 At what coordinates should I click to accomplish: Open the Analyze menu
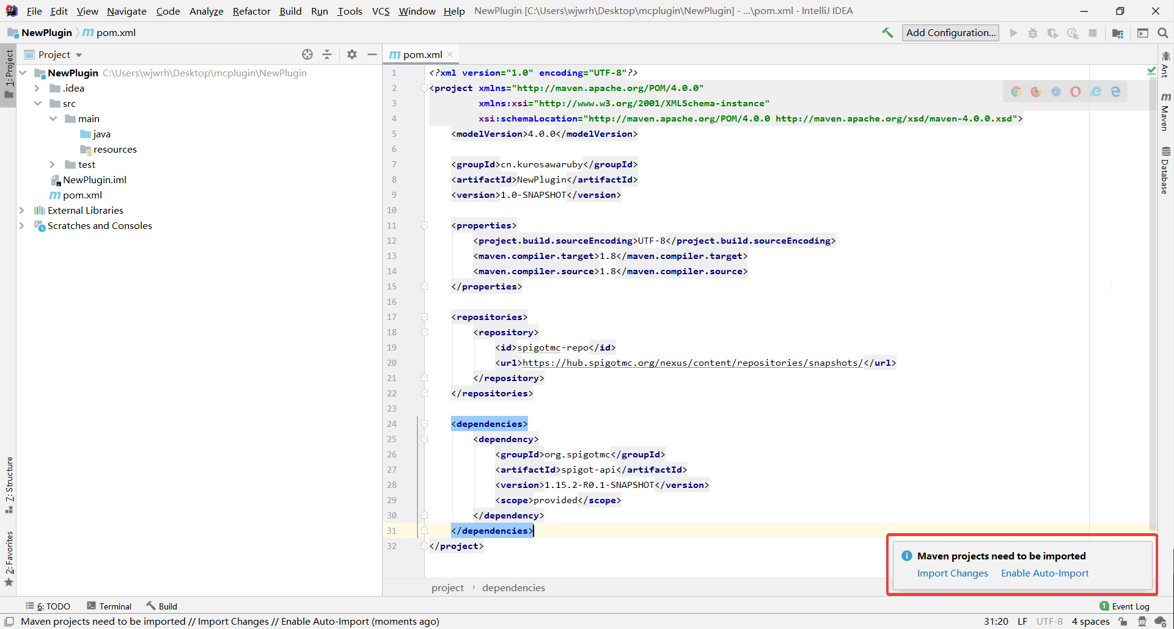tap(206, 11)
